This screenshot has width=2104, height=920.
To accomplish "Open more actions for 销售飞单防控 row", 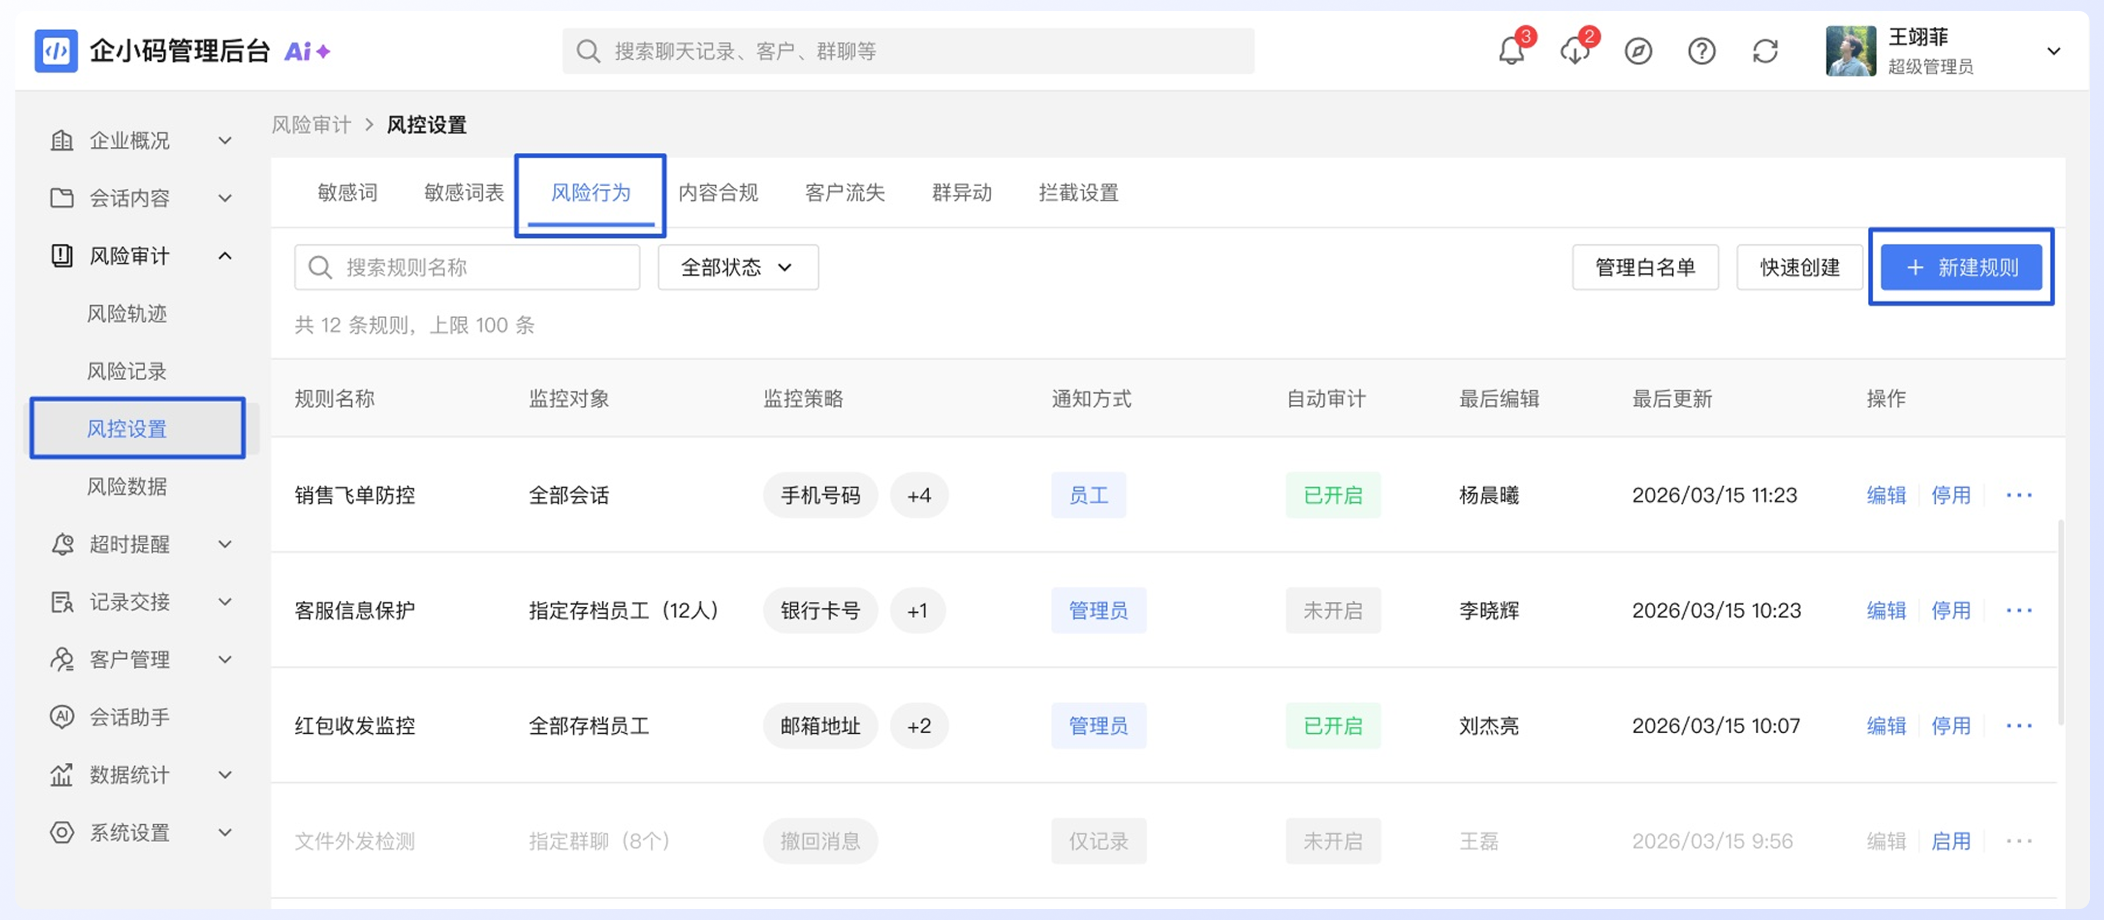I will (2019, 495).
